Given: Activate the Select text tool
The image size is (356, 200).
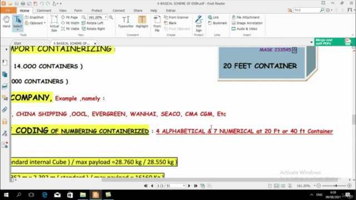Looking at the screenshot, I should pyautogui.click(x=17, y=23).
